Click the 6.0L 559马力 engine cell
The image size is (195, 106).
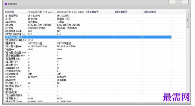click(x=68, y=25)
